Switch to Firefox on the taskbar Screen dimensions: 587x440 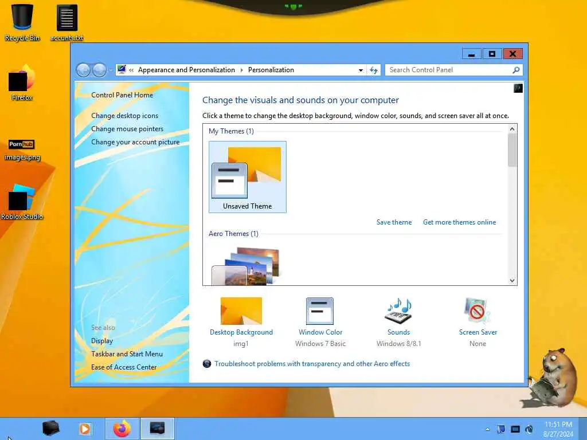click(x=122, y=429)
